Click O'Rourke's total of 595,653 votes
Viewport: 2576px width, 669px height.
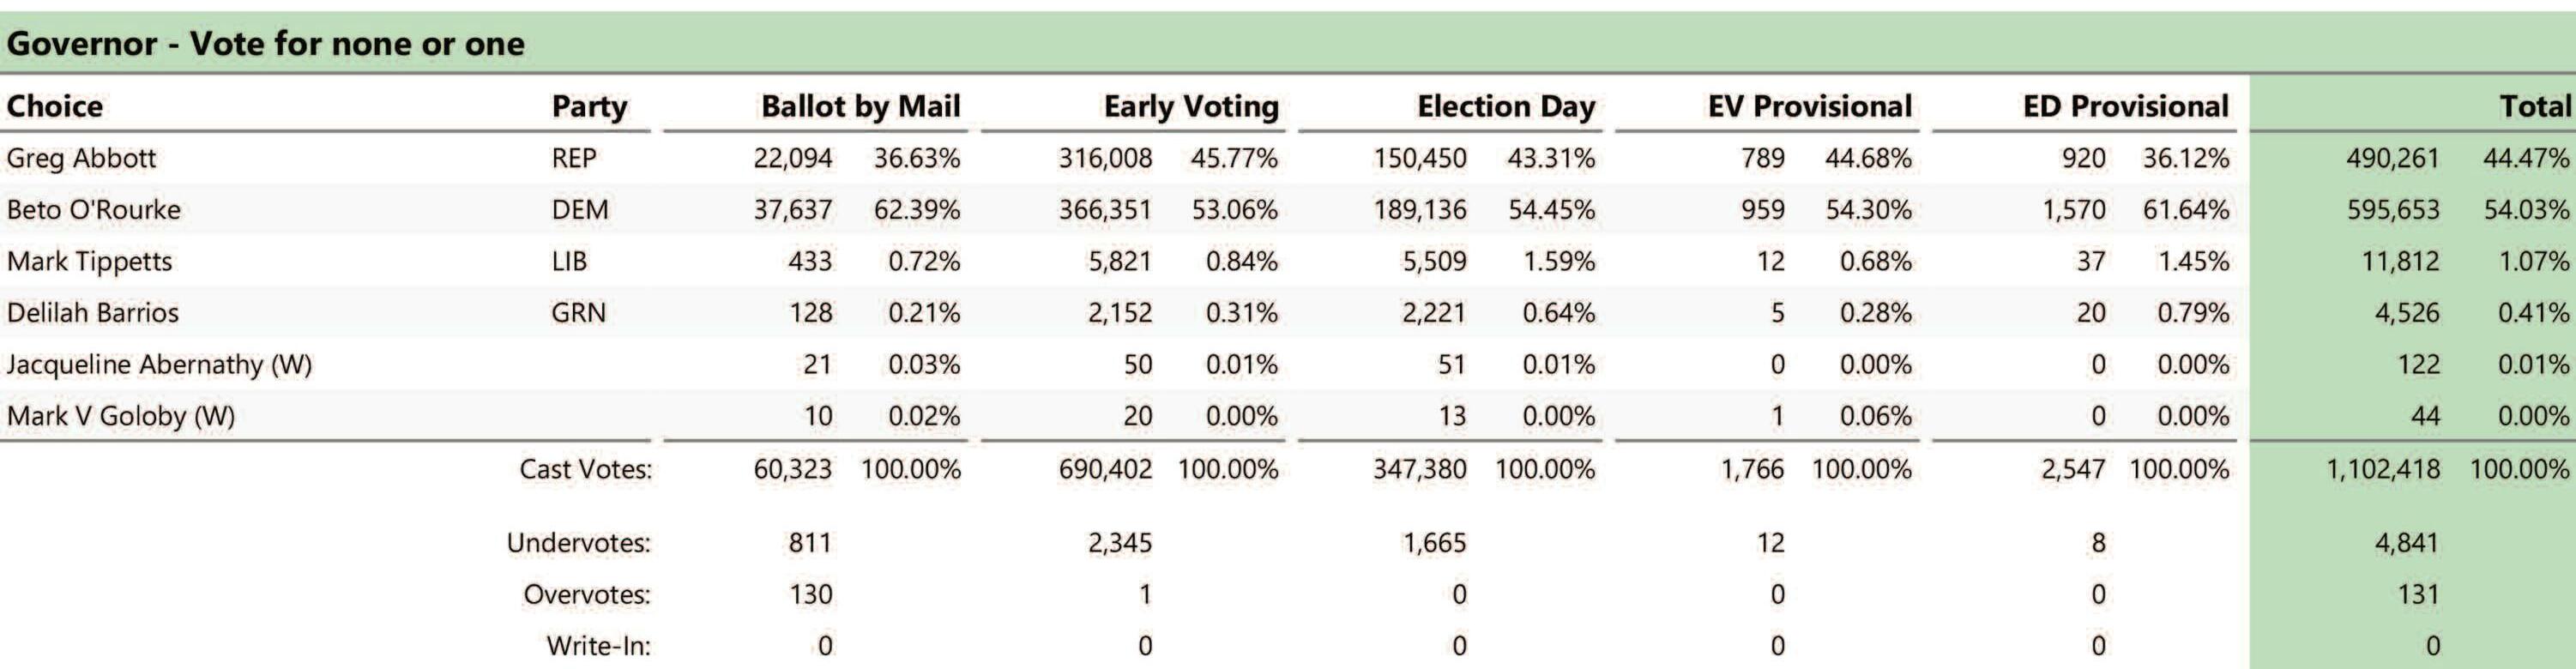click(2393, 210)
